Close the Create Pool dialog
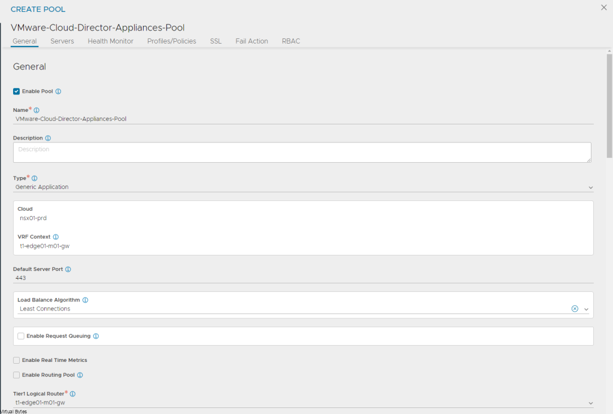 (x=603, y=7)
